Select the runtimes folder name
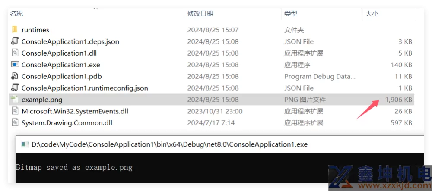The width and height of the screenshot is (432, 191). tap(35, 30)
